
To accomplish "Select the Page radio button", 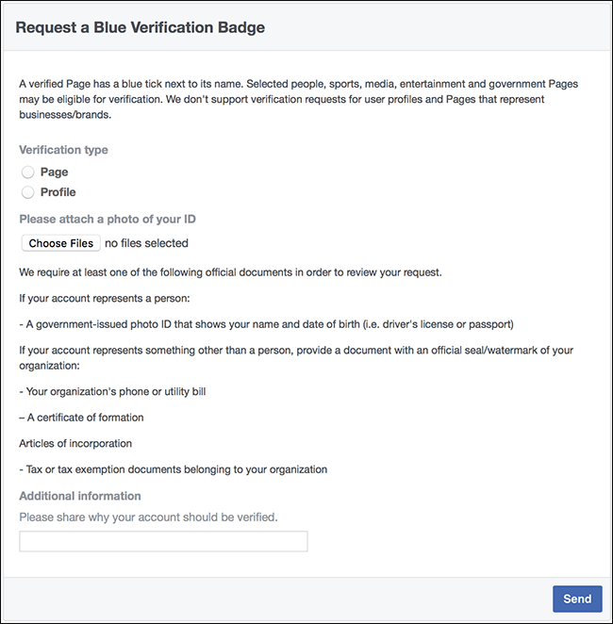I will pyautogui.click(x=28, y=172).
